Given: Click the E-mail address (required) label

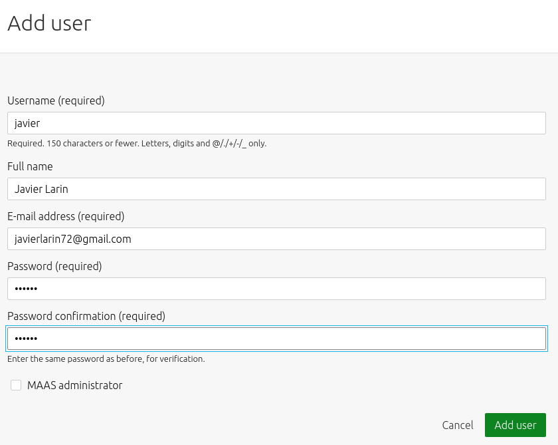Looking at the screenshot, I should pos(66,216).
